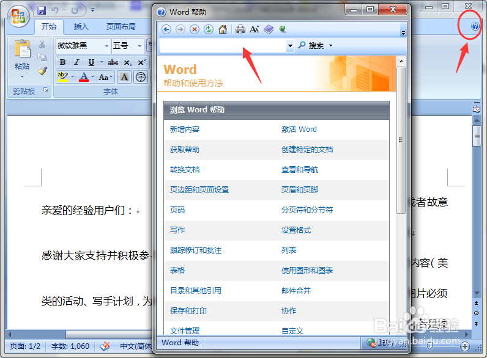Toggle Italic formatting
The width and height of the screenshot is (487, 358).
point(76,62)
